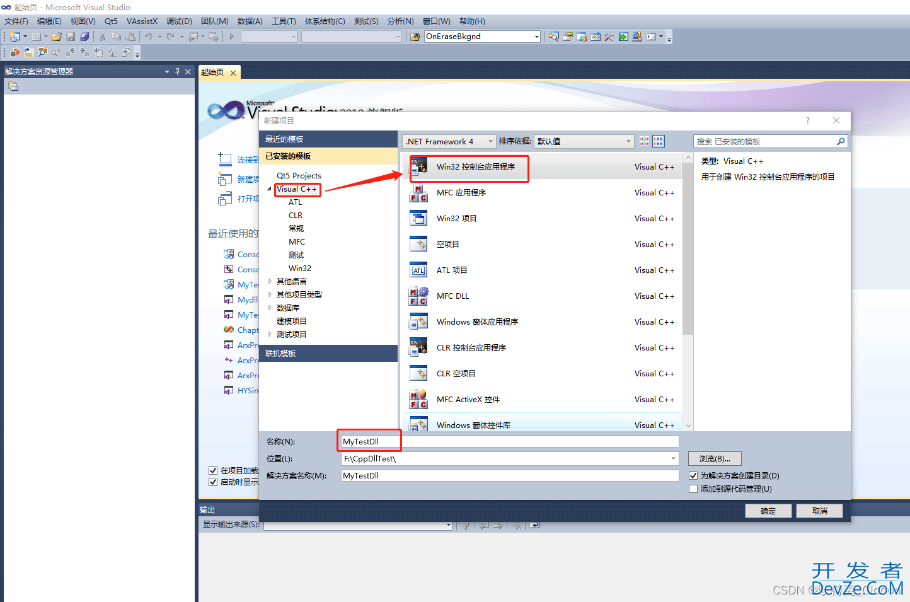
Task: Click the help question mark in New Project dialog
Action: click(808, 120)
